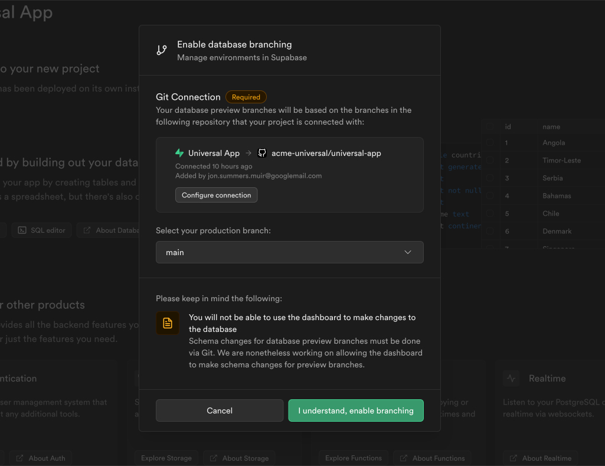
Task: Click Explore Storage button
Action: [x=166, y=458]
